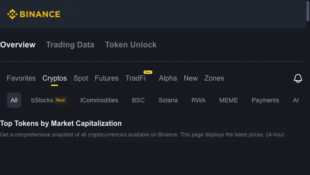310x175 pixels.
Task: Click the page vertical scrollbar thumb
Action: click(x=308, y=11)
